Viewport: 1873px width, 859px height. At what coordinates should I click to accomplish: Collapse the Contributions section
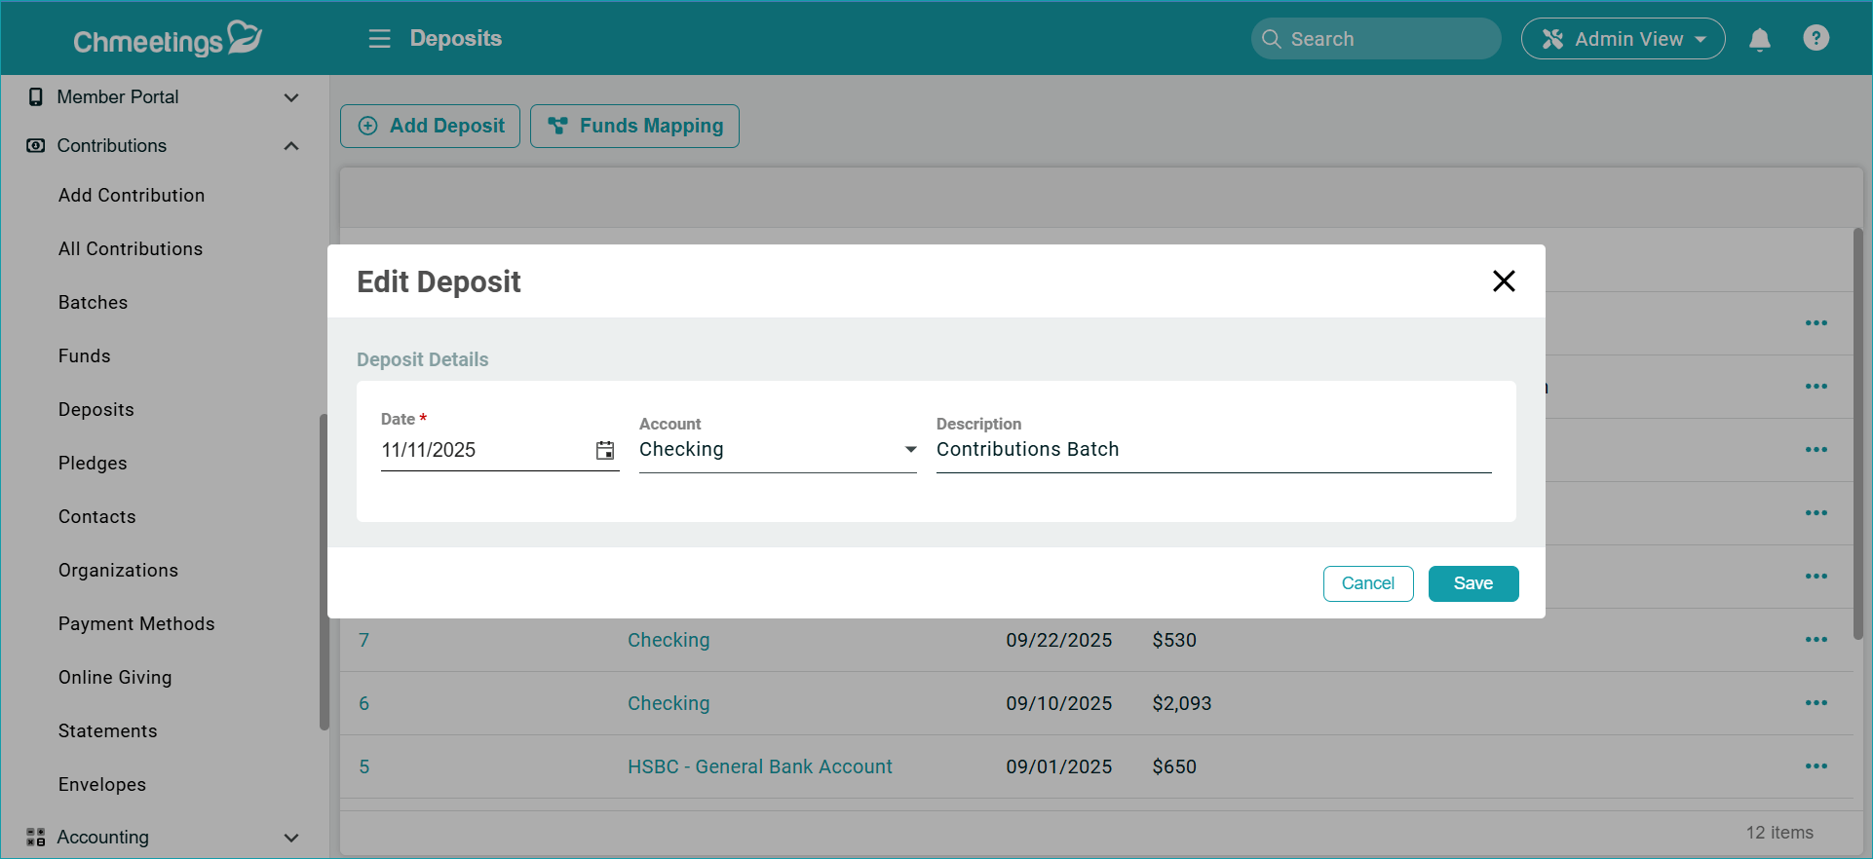(x=290, y=146)
